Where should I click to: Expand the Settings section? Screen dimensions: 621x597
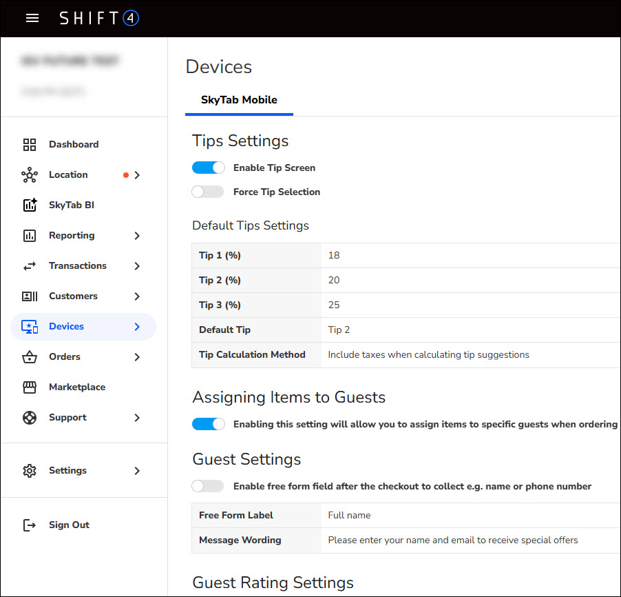click(136, 470)
